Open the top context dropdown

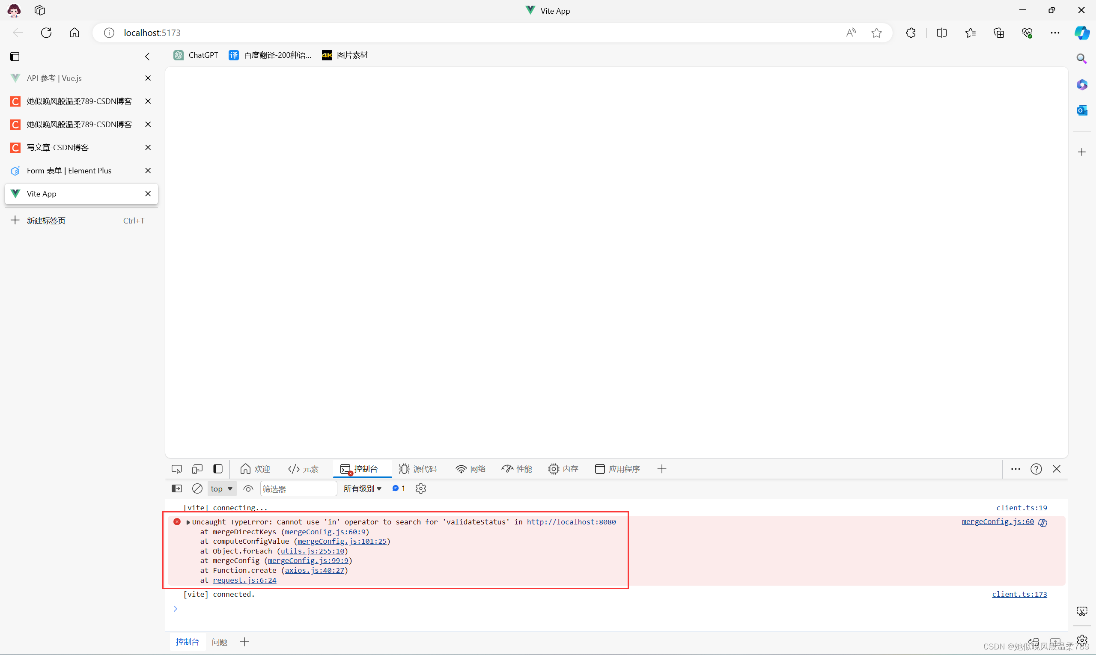tap(222, 488)
